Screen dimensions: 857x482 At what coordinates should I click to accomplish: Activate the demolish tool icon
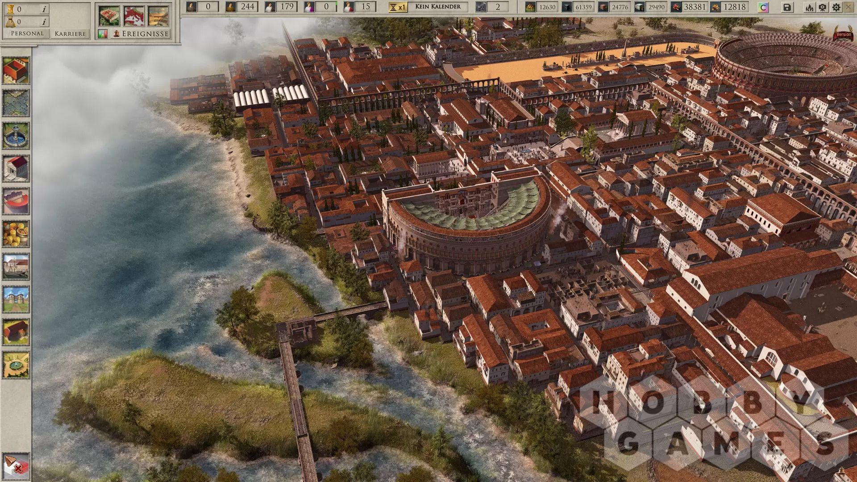coord(16,466)
